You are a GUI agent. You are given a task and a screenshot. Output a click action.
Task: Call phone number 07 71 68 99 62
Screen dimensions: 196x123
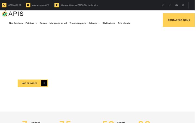(x=15, y=5)
